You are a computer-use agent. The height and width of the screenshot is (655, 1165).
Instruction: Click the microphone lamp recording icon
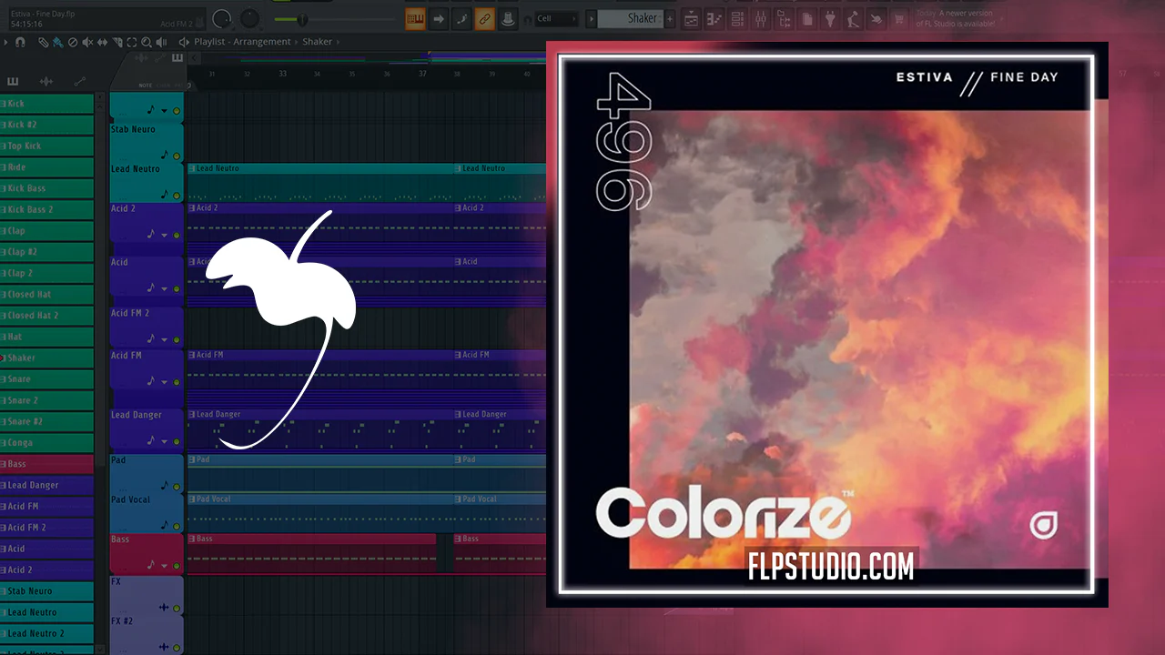(853, 18)
